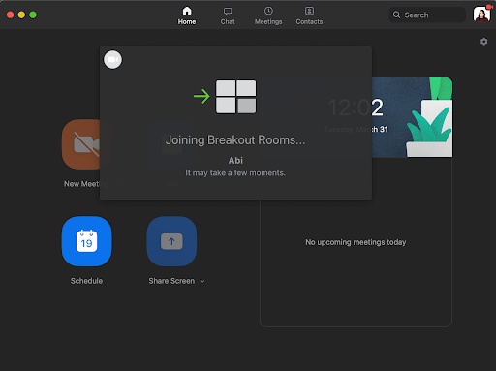
Task: Start a New Meeting with orange camera icon
Action: point(80,144)
